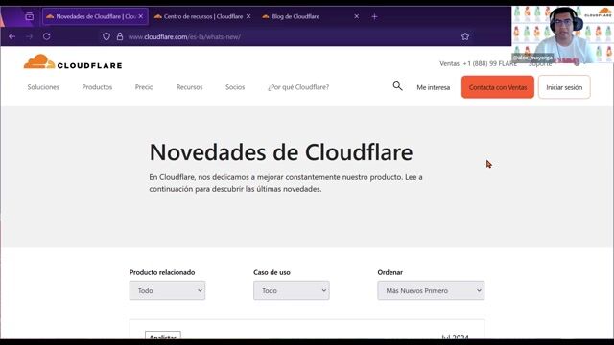Click the Me interesa link
The image size is (614, 345).
point(433,87)
